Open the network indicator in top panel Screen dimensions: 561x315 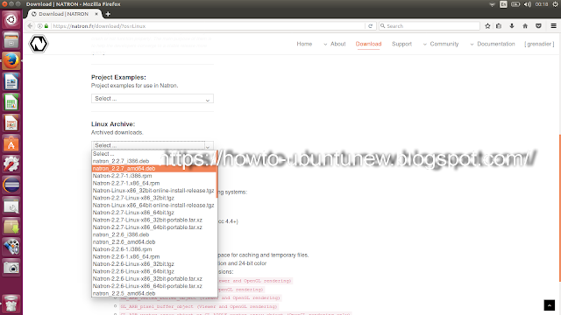point(492,4)
